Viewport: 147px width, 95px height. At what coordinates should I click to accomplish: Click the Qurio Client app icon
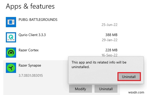coord(11,37)
